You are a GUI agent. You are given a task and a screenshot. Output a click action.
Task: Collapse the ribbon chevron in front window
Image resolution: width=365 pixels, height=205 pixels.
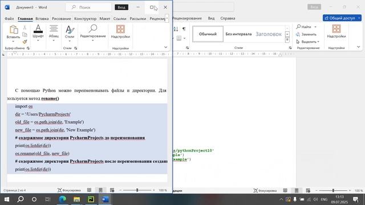click(166, 47)
